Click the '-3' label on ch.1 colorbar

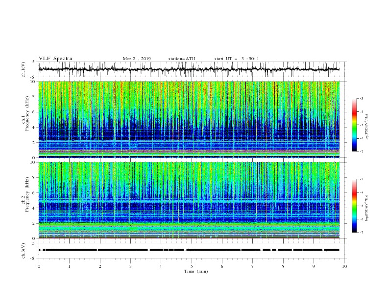(x=361, y=98)
